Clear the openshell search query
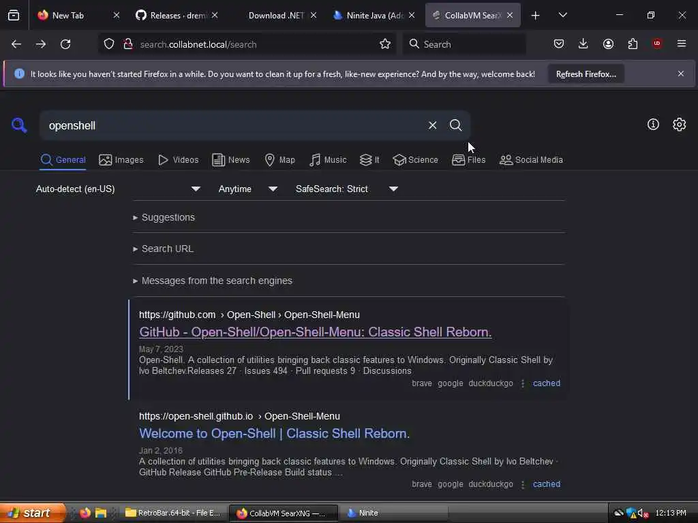 (x=432, y=125)
